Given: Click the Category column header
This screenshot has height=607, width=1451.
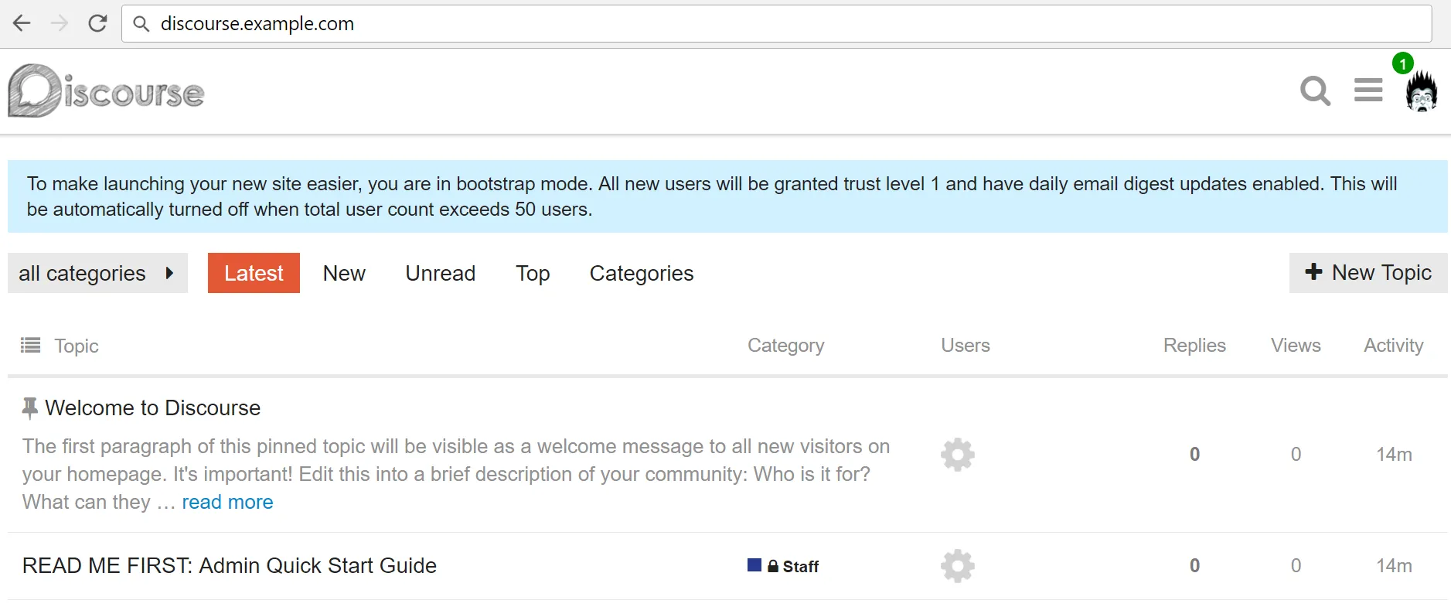Looking at the screenshot, I should tap(785, 346).
